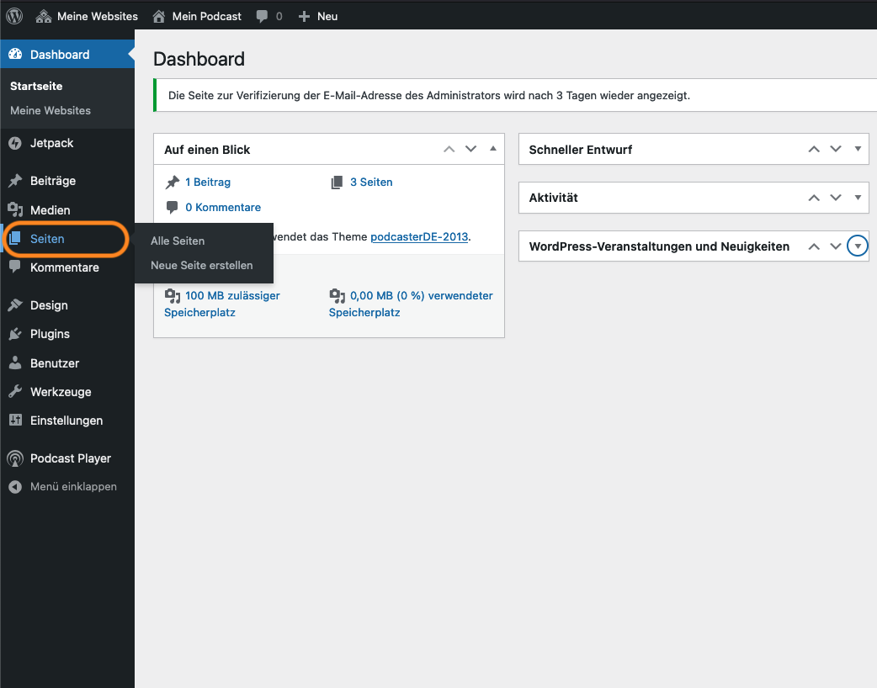
Task: Move Aktivität panel down
Action: pyautogui.click(x=836, y=198)
